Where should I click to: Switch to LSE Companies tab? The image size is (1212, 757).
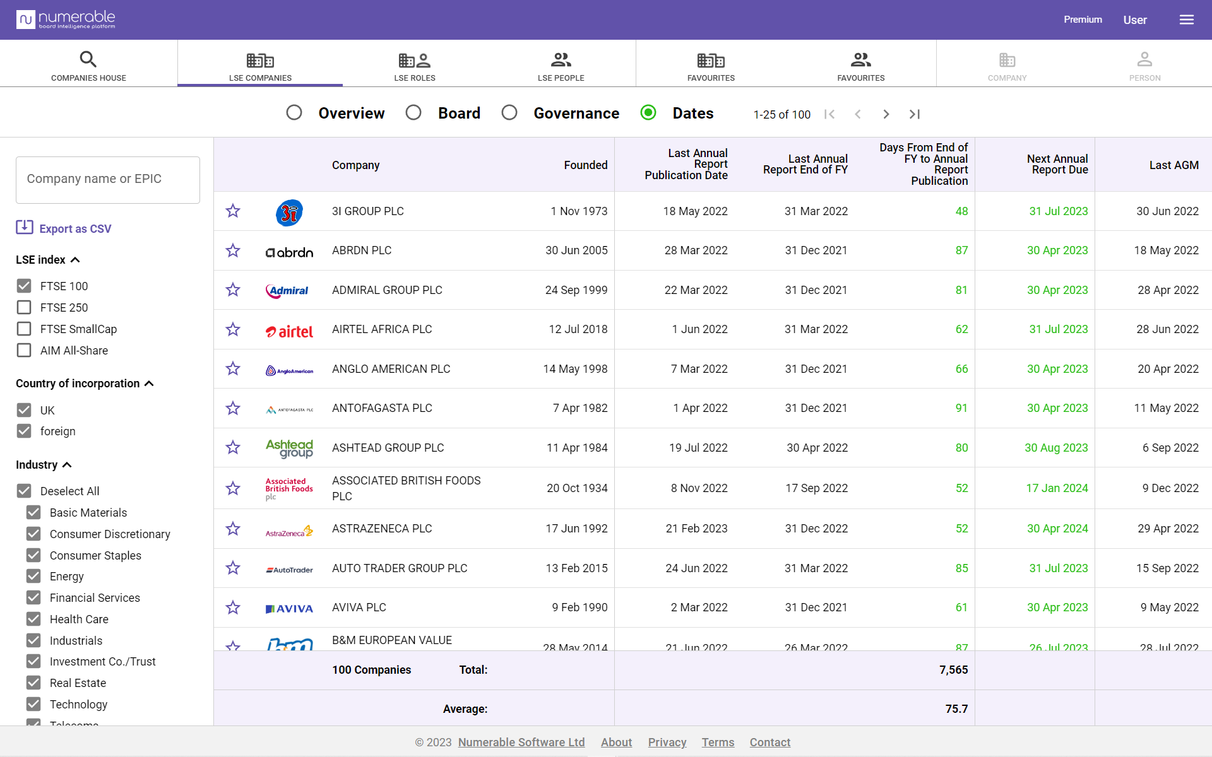(260, 65)
